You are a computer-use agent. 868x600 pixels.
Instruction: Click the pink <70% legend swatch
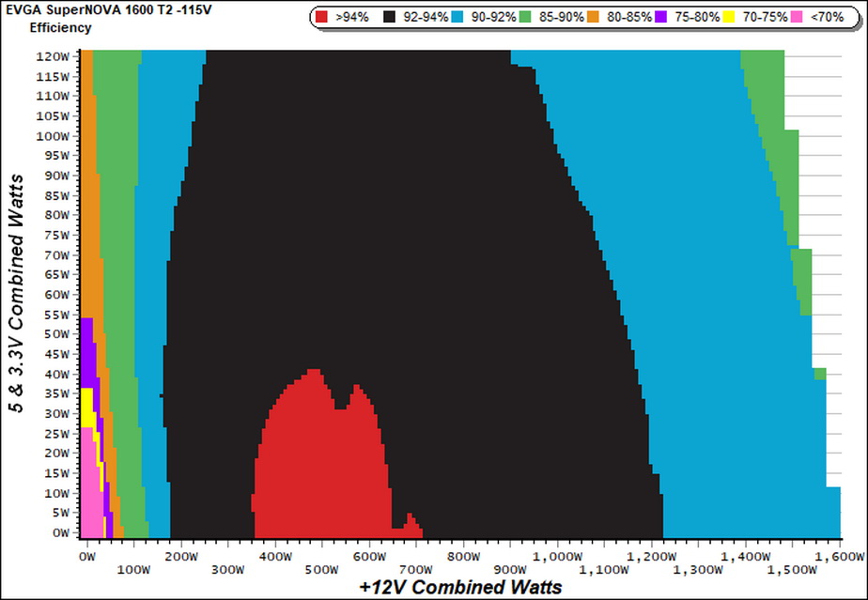pyautogui.click(x=797, y=17)
